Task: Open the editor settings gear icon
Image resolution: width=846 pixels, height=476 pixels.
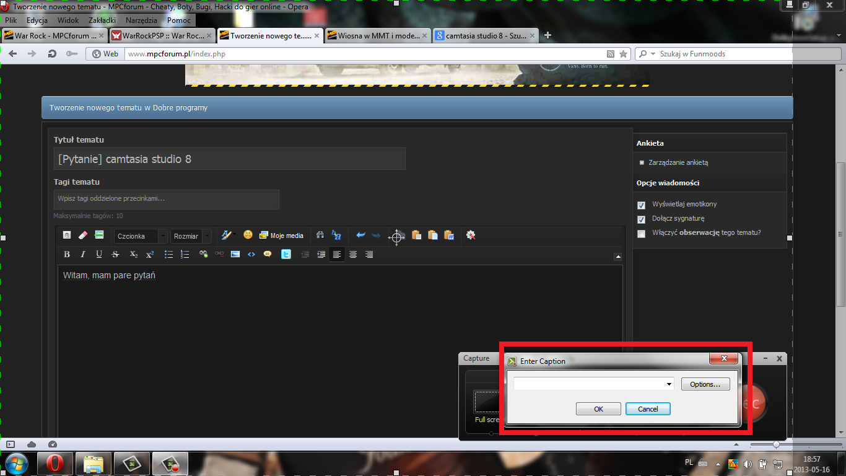Action: (471, 236)
